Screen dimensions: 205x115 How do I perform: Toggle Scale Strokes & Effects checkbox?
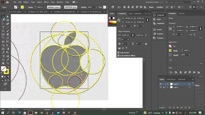coord(119,56)
